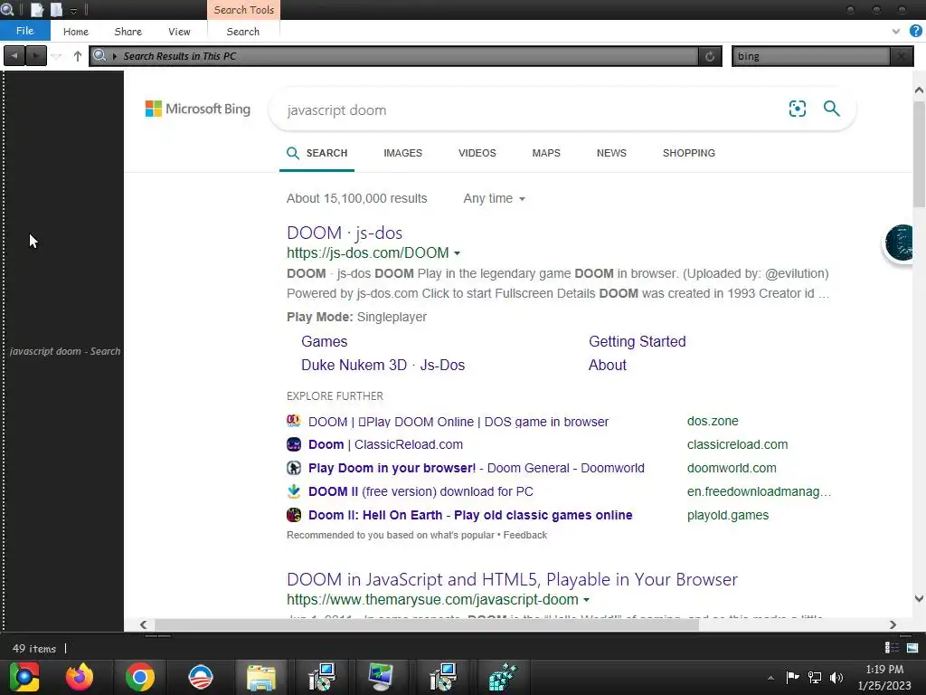Collapse or expand the ribbon chevron
Screen dimensions: 926x695
click(896, 32)
